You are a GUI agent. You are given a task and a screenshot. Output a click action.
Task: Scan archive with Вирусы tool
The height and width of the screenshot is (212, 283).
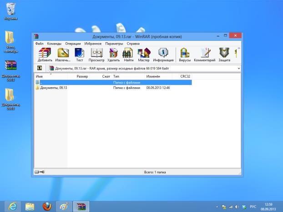point(185,55)
